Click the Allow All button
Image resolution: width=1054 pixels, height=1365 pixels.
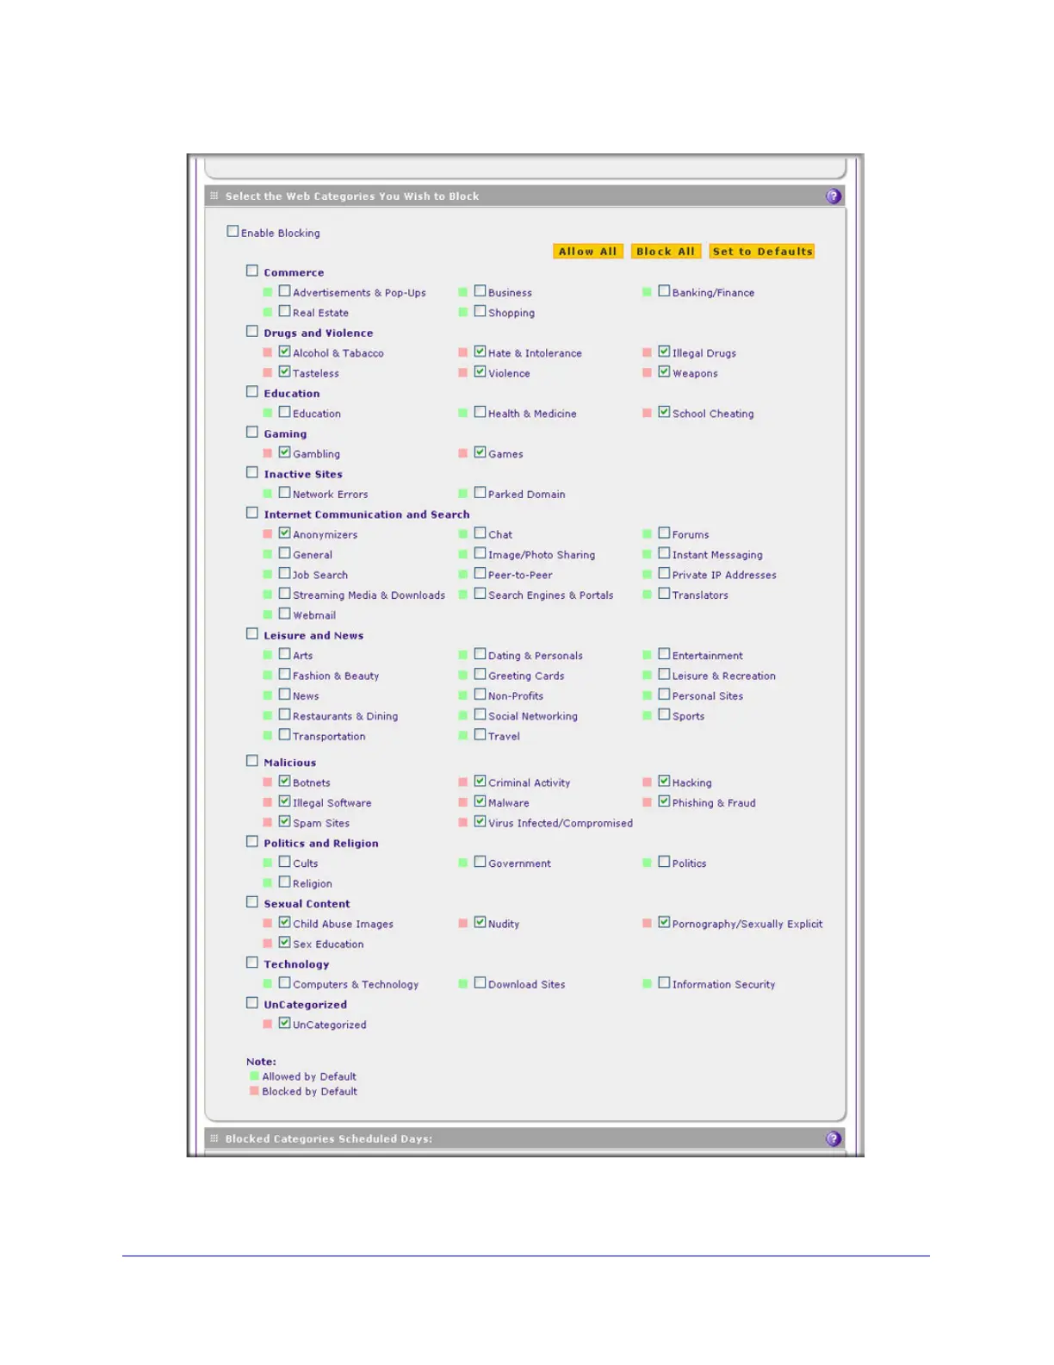pyautogui.click(x=587, y=252)
